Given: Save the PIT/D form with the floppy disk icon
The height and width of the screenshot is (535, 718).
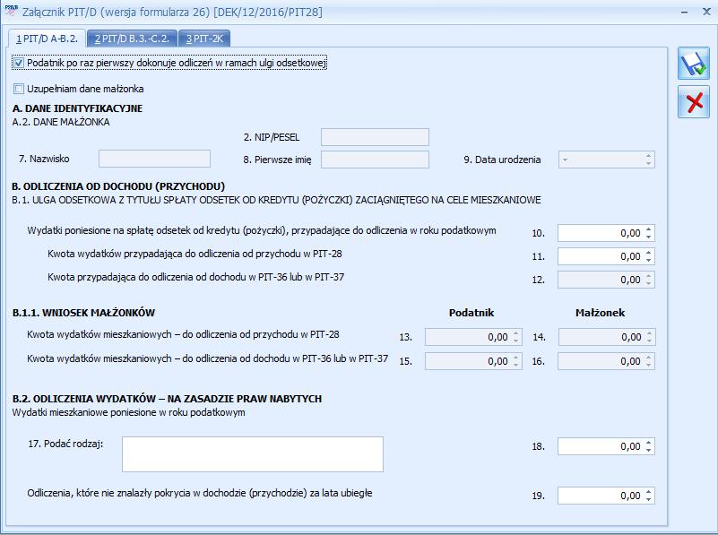Looking at the screenshot, I should coord(694,64).
